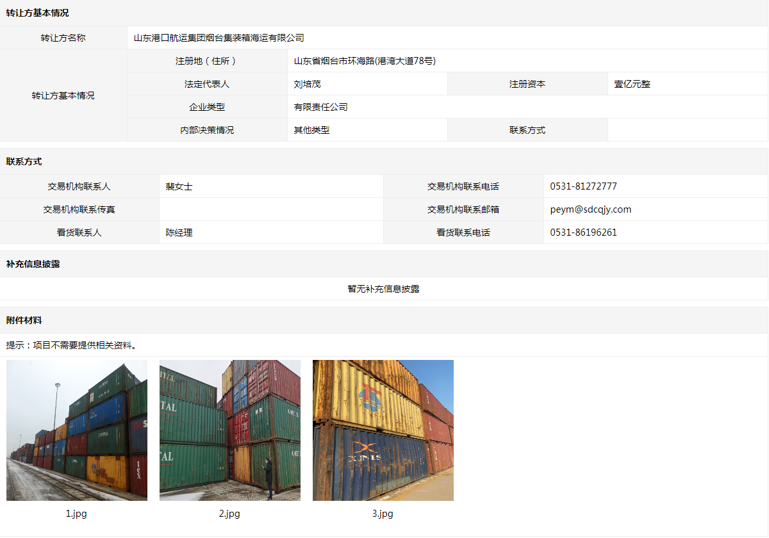Click legal representative name 刘培茂
This screenshot has width=769, height=538.
pos(307,84)
